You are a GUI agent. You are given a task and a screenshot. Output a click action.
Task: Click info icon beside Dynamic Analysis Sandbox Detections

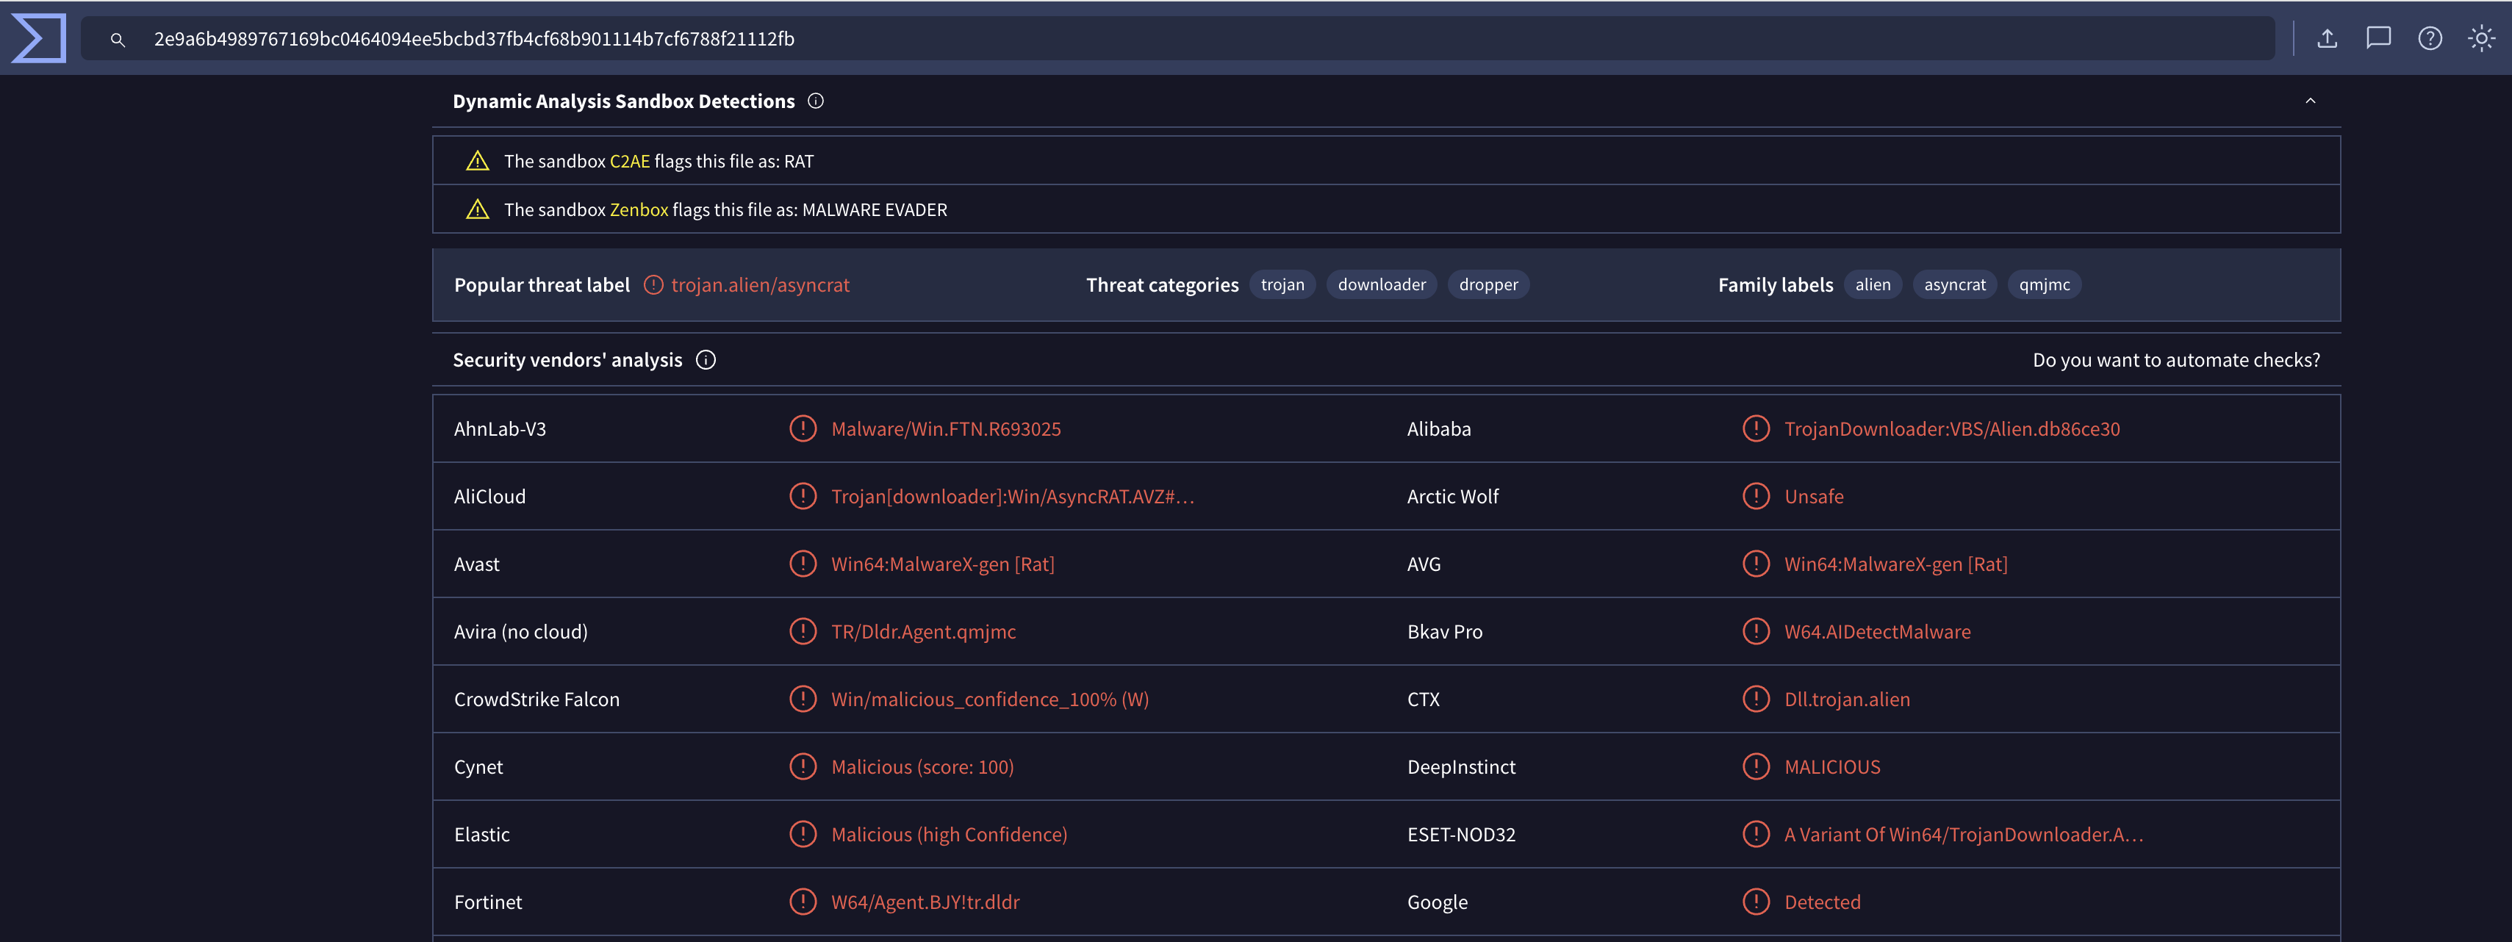click(817, 101)
